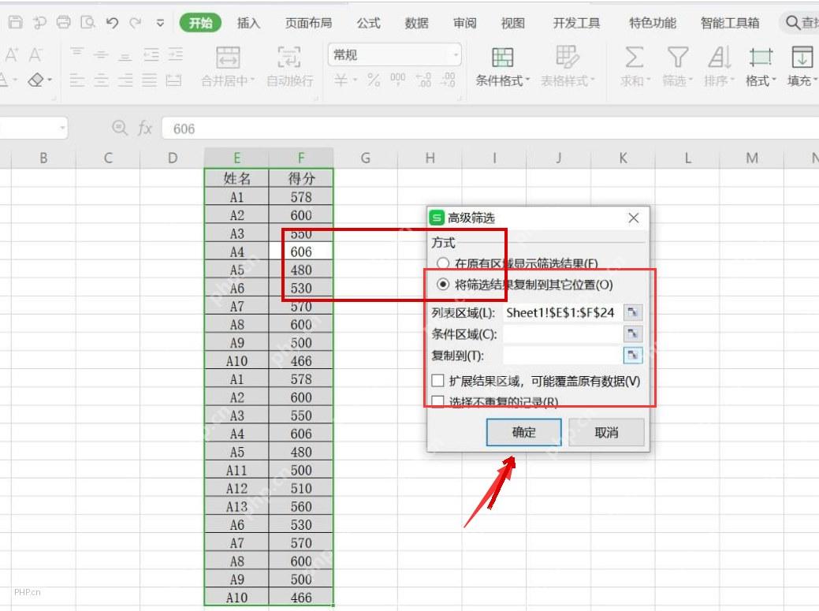Screen dimensions: 819x611
Task: Click the 列表区域 input field
Action: point(563,313)
